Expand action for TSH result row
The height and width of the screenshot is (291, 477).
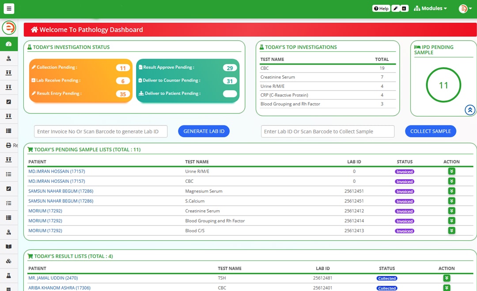click(x=447, y=278)
